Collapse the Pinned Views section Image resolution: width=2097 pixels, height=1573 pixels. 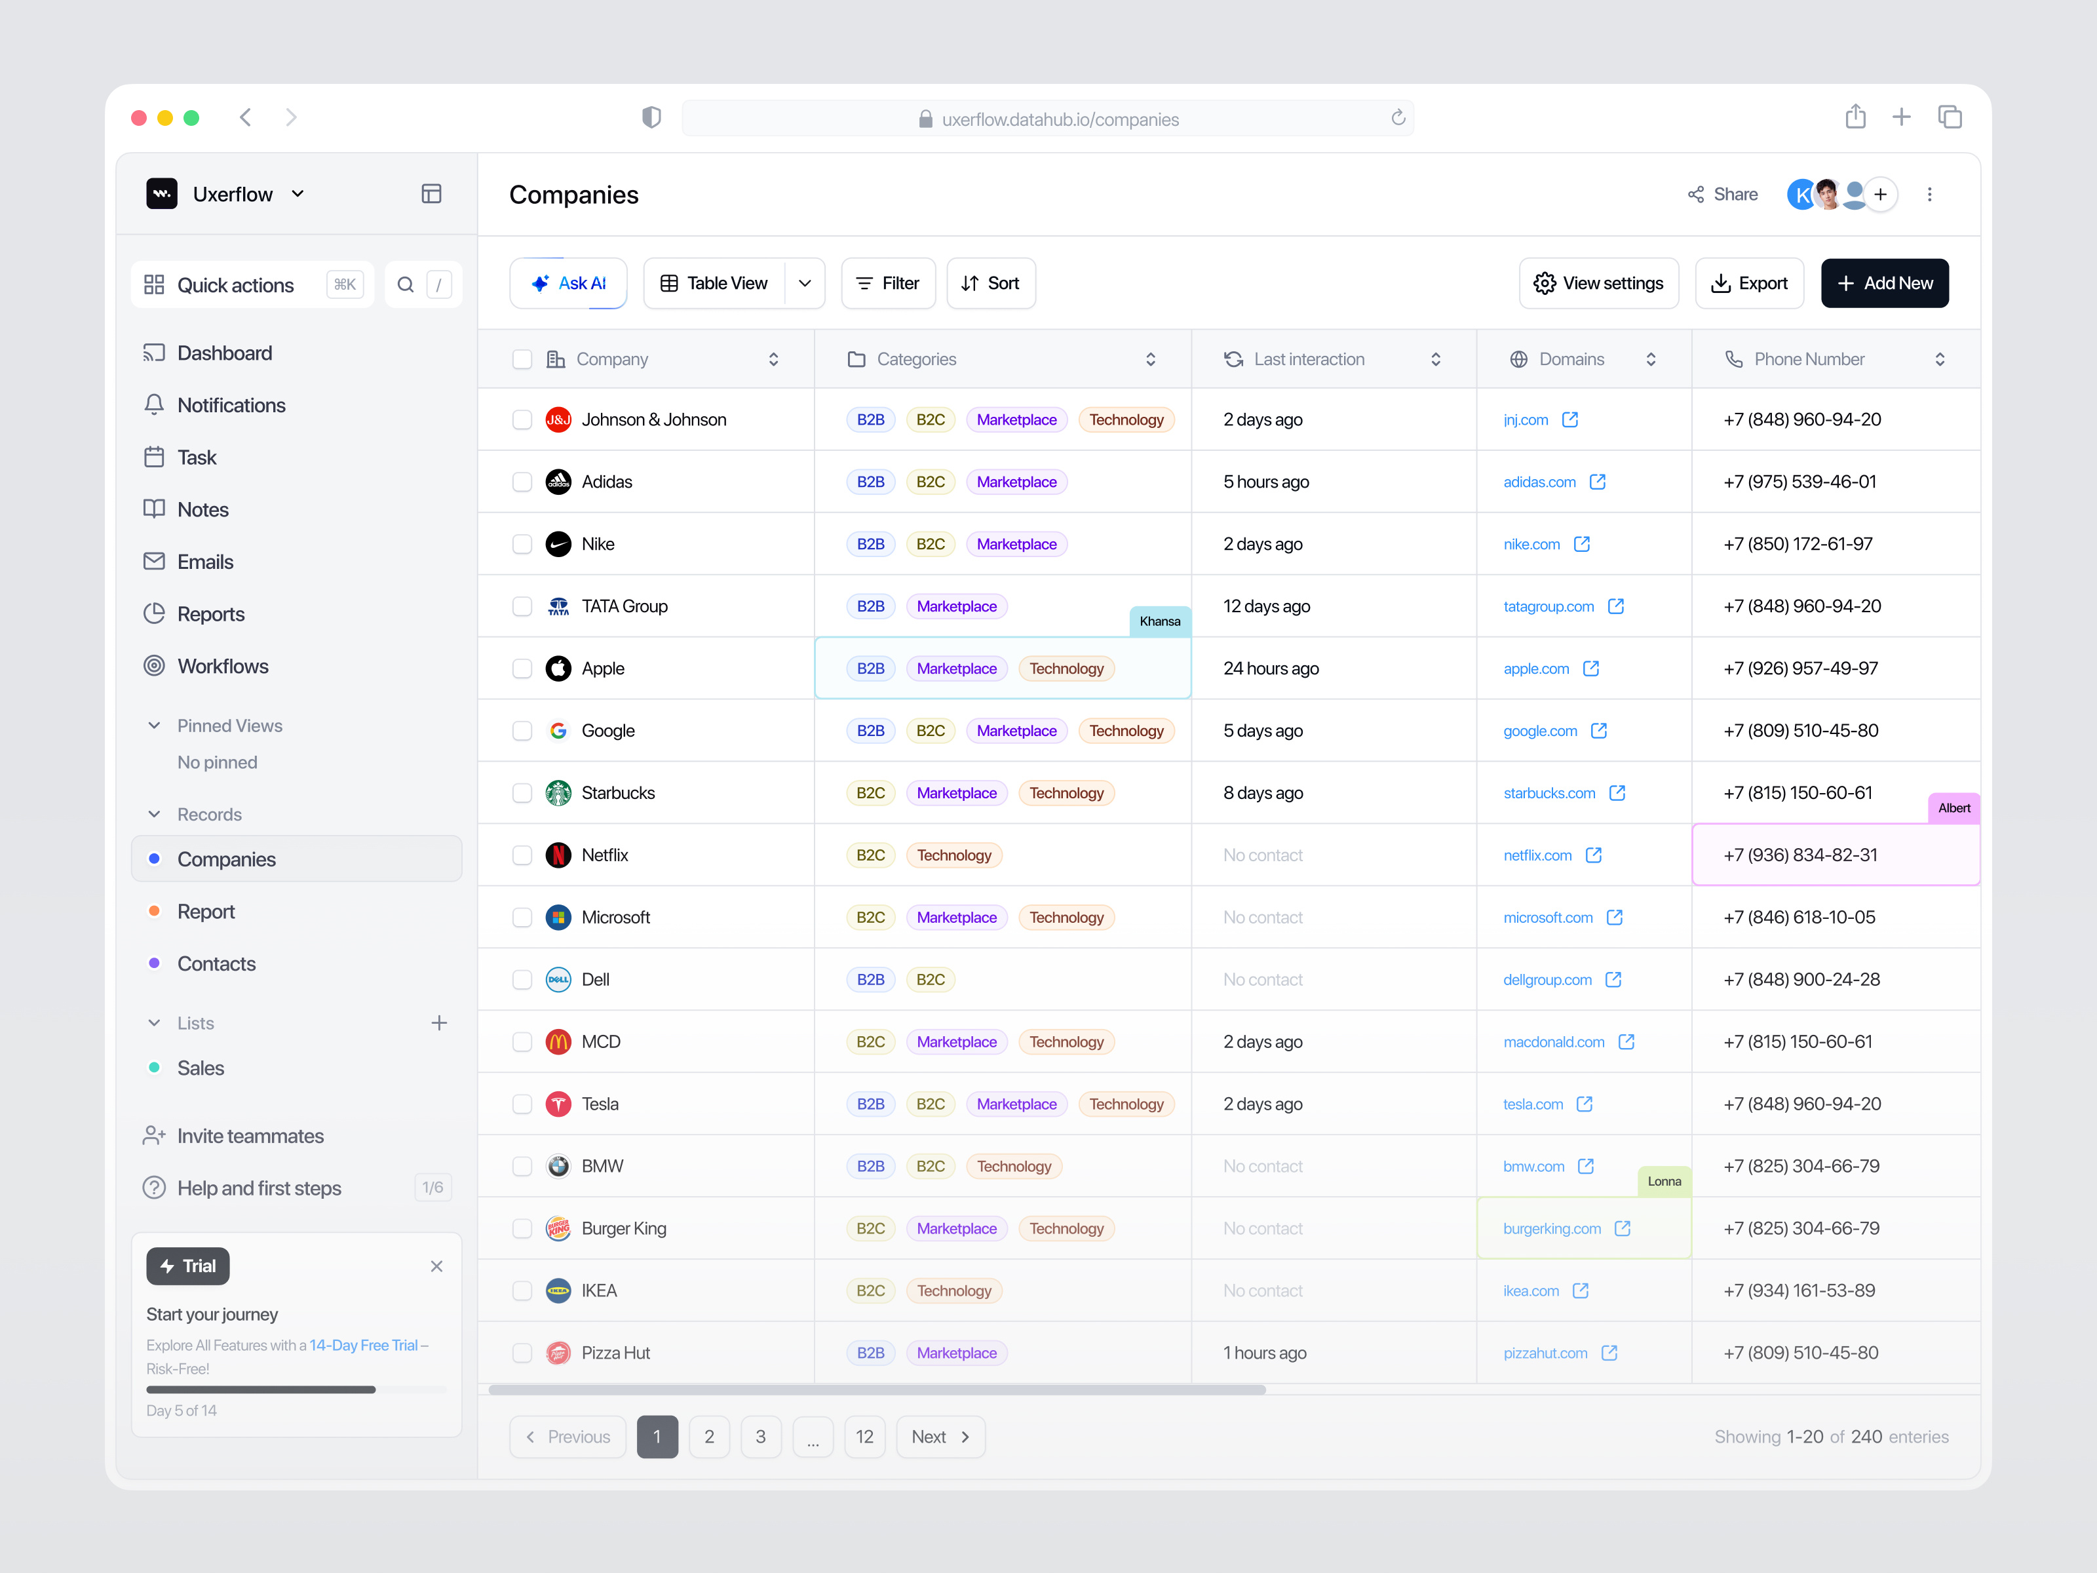[155, 726]
